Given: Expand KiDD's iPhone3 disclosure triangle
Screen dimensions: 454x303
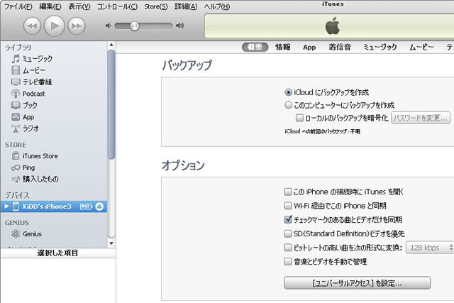Looking at the screenshot, I should pyautogui.click(x=6, y=206).
